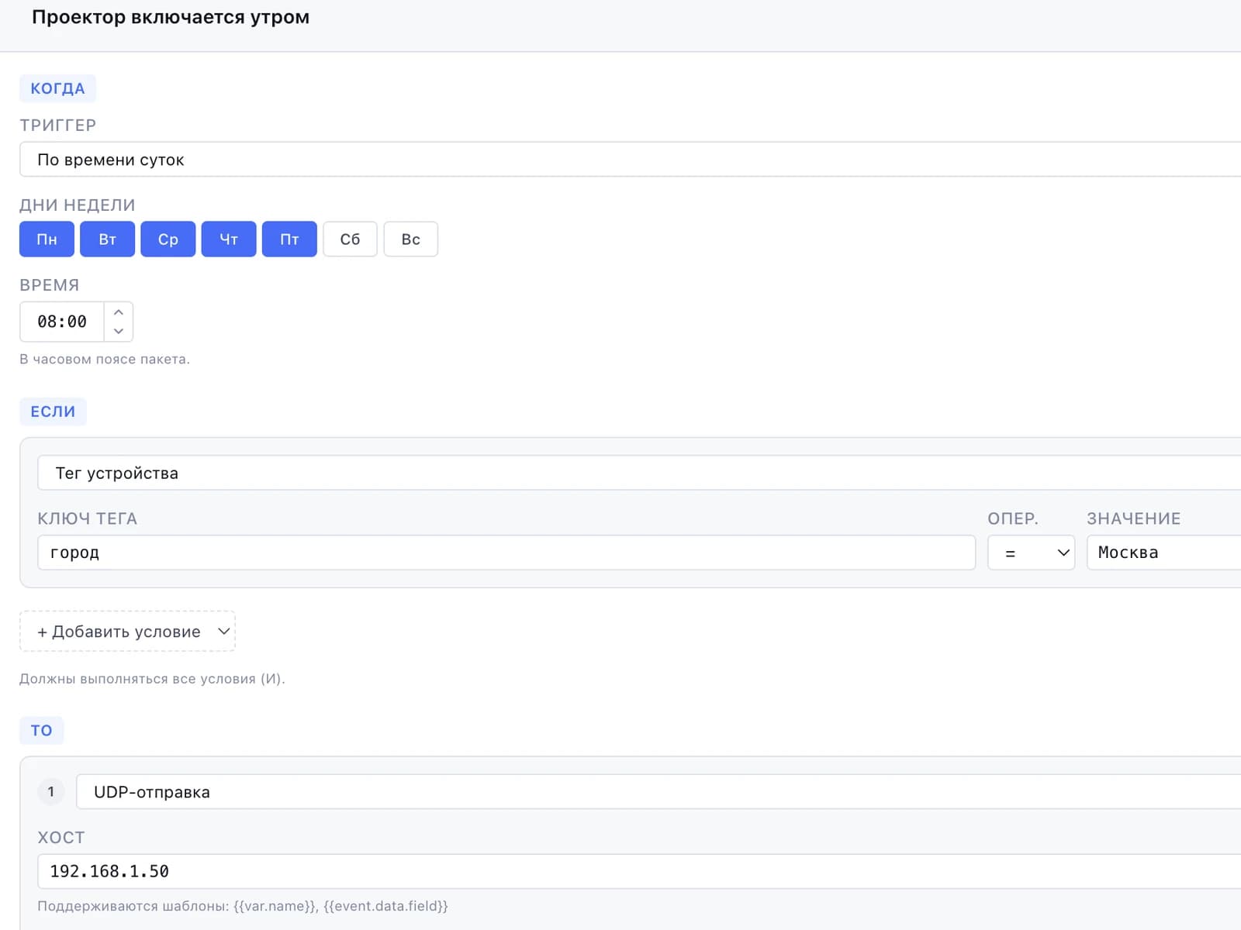
Task: Click the templates hint 'Поддерживаются шаблоны'
Action: click(x=243, y=906)
